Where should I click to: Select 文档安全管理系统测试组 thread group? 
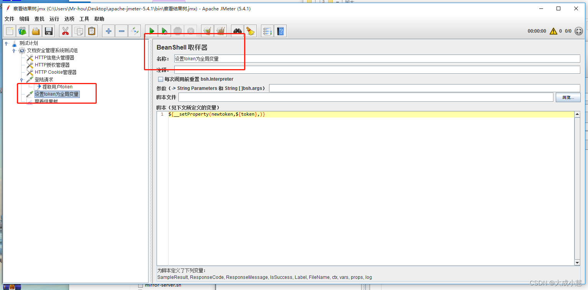click(x=52, y=50)
